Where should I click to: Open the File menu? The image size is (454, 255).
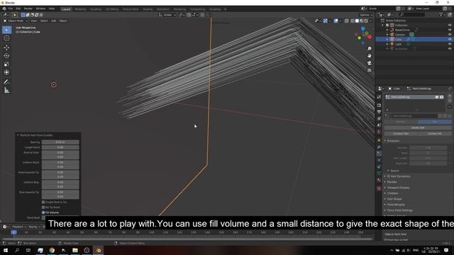point(11,8)
